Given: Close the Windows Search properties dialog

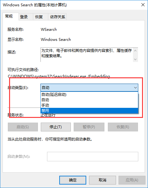Looking at the screenshot, I should pyautogui.click(x=143, y=5).
